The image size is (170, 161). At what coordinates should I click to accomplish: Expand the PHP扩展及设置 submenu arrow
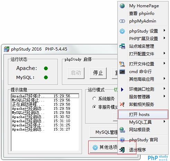(164, 38)
